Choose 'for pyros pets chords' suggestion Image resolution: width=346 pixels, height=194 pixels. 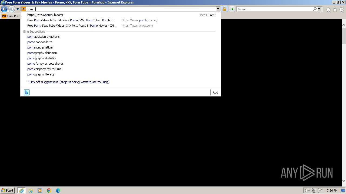[121, 64]
